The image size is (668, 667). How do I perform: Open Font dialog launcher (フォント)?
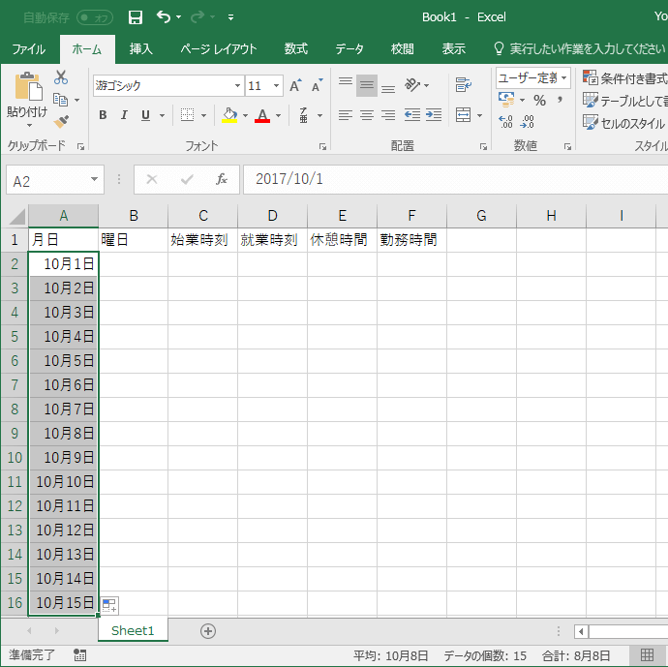322,147
